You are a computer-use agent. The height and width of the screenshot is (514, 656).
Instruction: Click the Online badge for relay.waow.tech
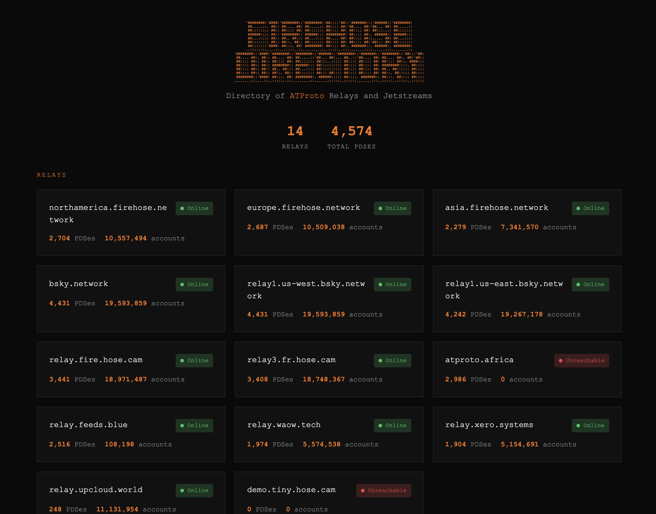(392, 426)
